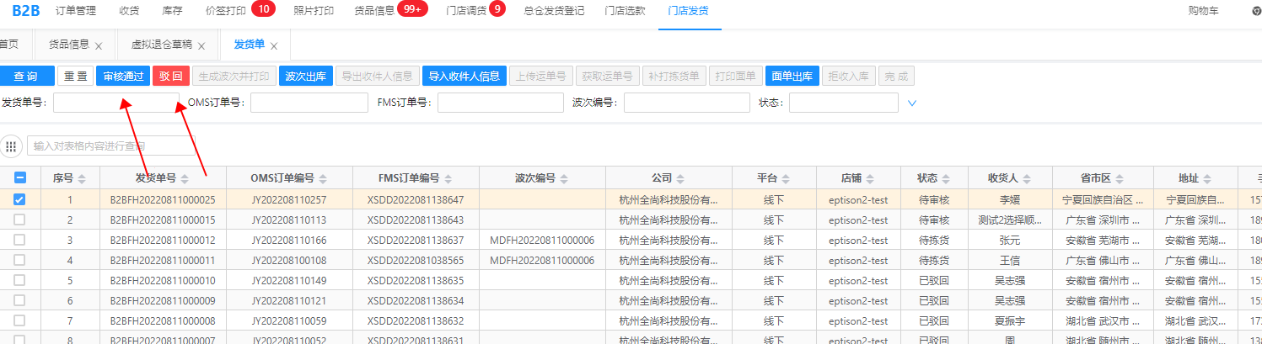Focus the 发货单号 input field
1262x344 pixels.
click(x=115, y=103)
